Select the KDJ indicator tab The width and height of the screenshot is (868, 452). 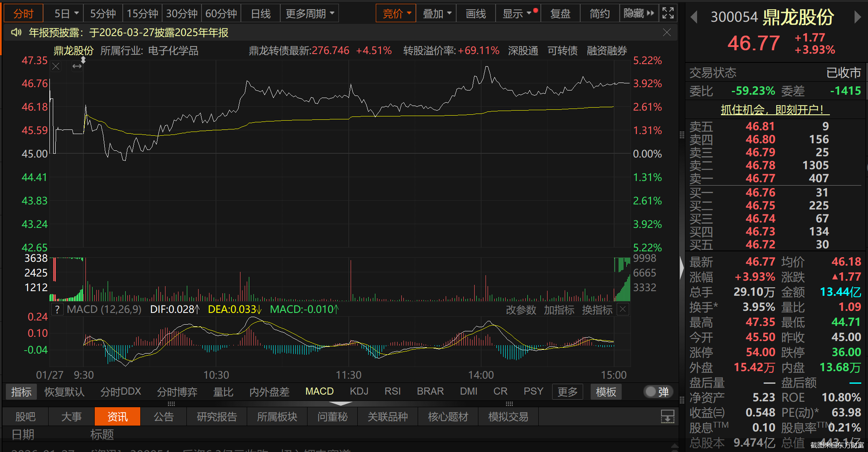click(x=359, y=391)
